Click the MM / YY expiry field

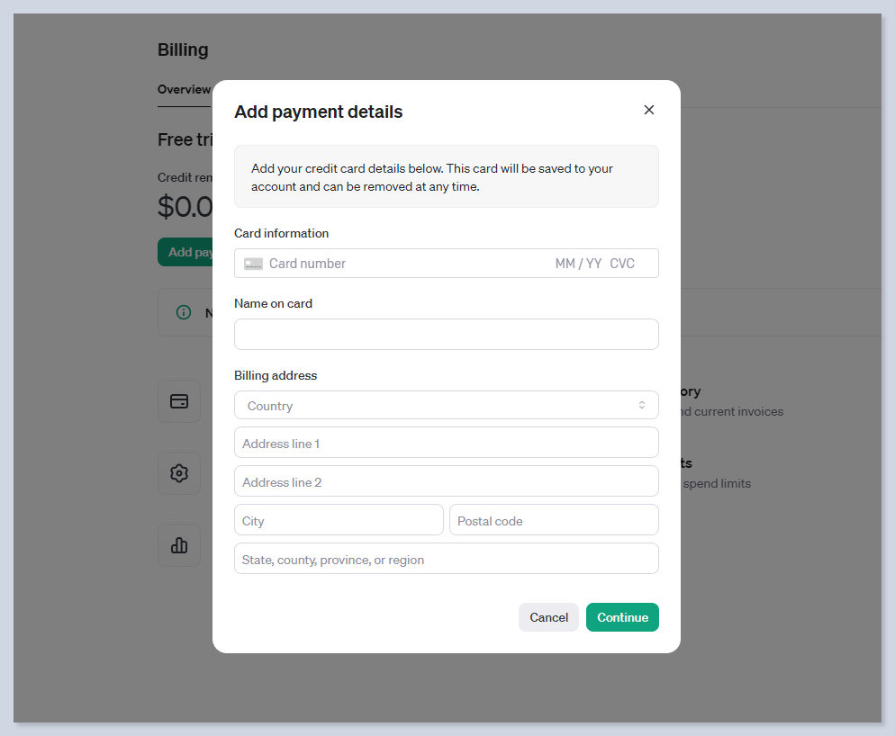[578, 264]
